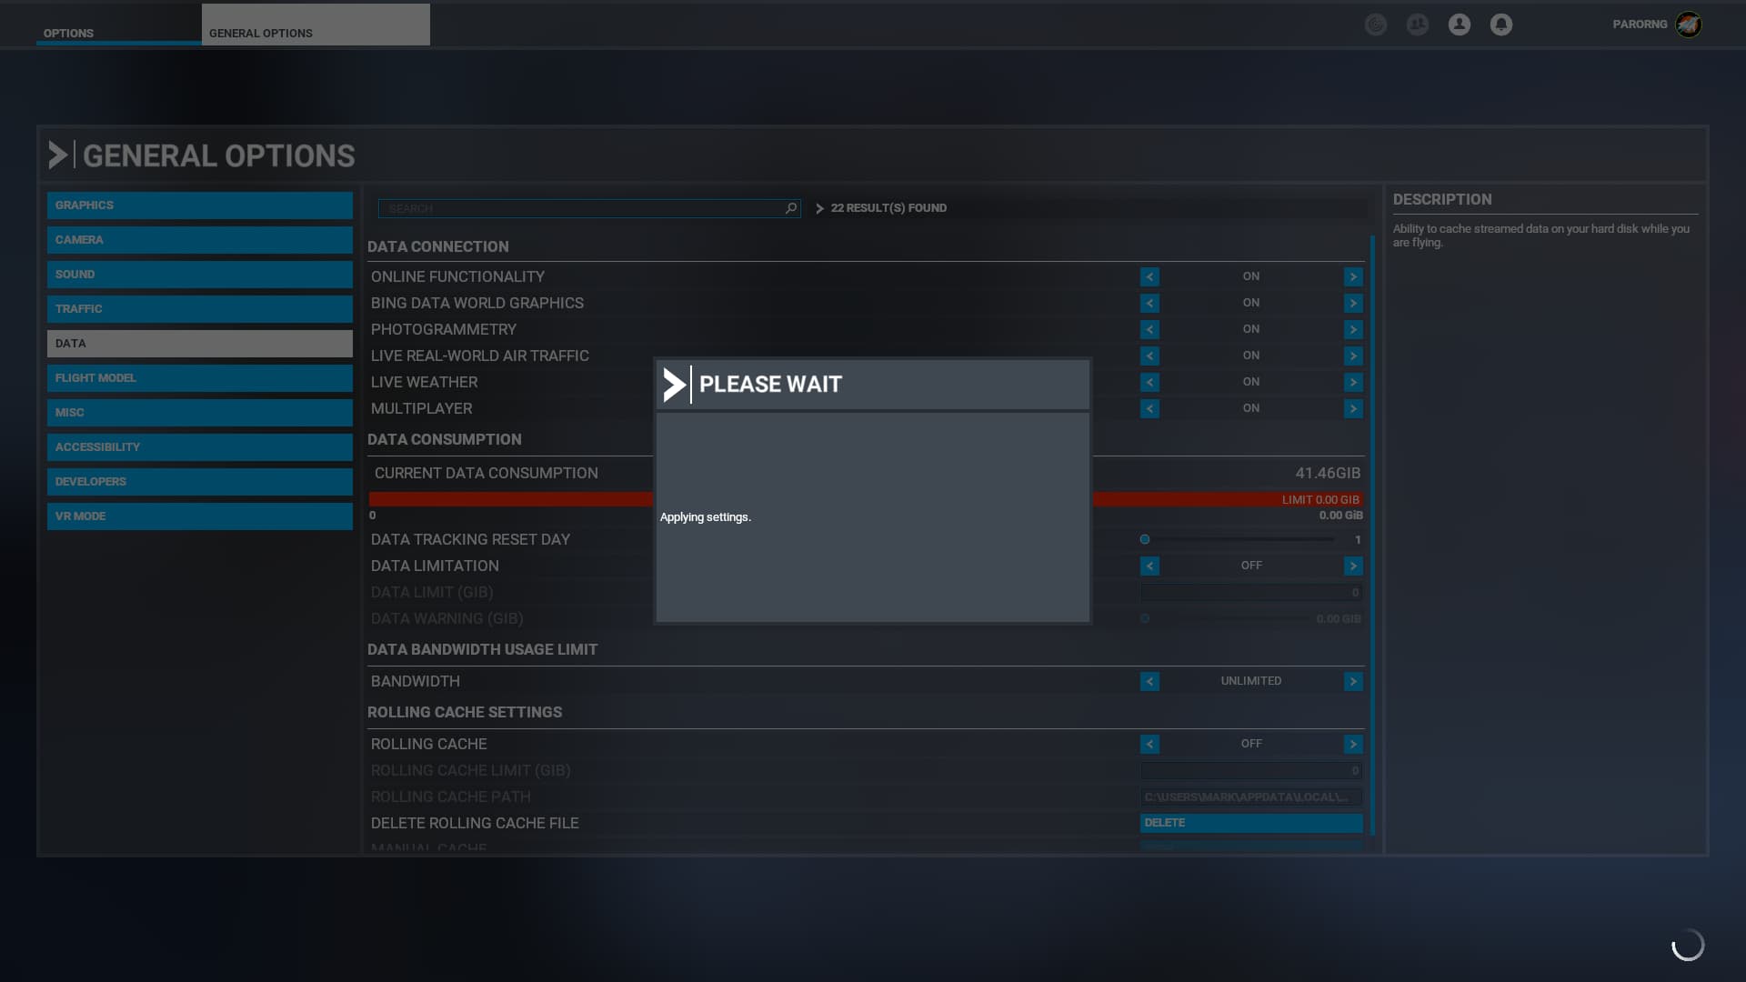
Task: Adjust the Data Tracking Reset Day slider
Action: [1145, 539]
